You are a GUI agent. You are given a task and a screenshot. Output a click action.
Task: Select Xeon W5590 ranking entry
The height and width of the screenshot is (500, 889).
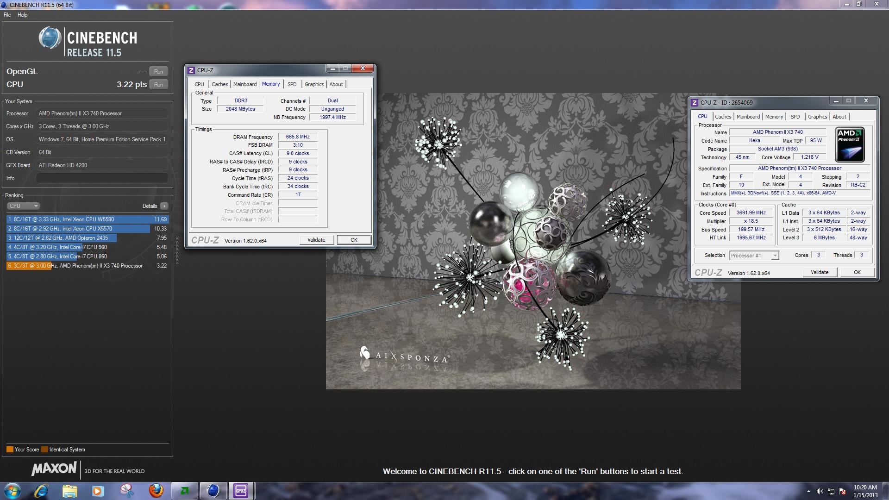click(87, 219)
